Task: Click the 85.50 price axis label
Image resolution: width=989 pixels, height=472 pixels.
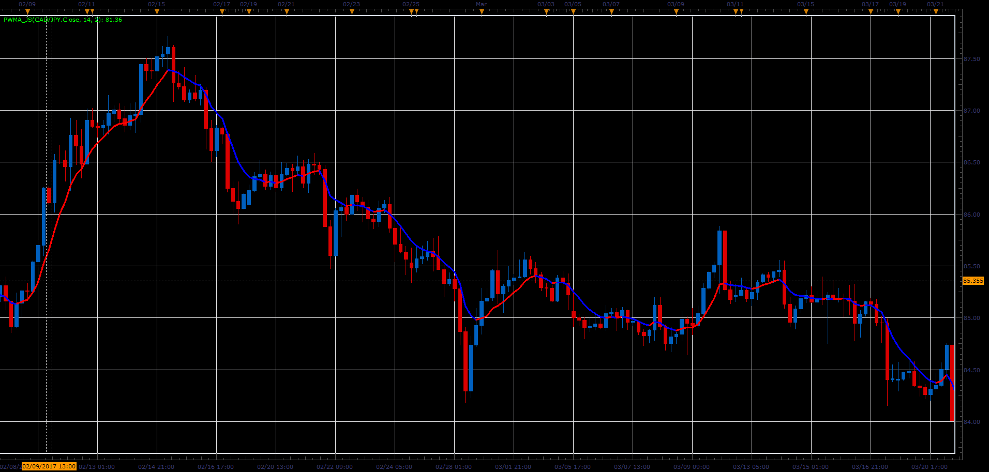Action: click(972, 266)
